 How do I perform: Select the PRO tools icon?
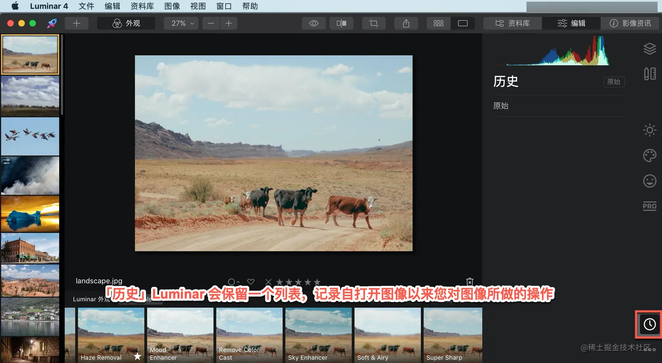pos(650,206)
